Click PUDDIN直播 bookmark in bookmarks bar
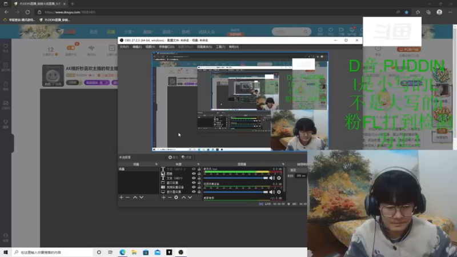 pos(54,20)
